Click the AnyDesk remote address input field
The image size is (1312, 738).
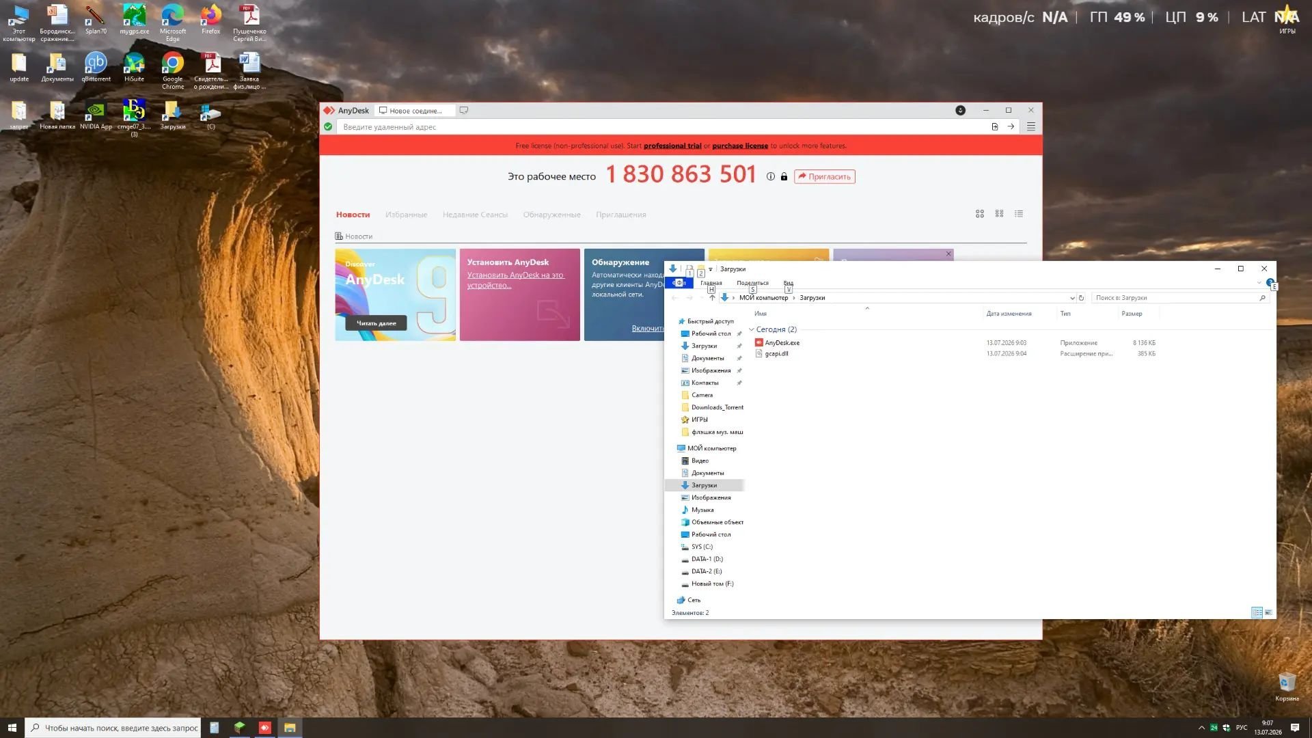pyautogui.click(x=663, y=126)
